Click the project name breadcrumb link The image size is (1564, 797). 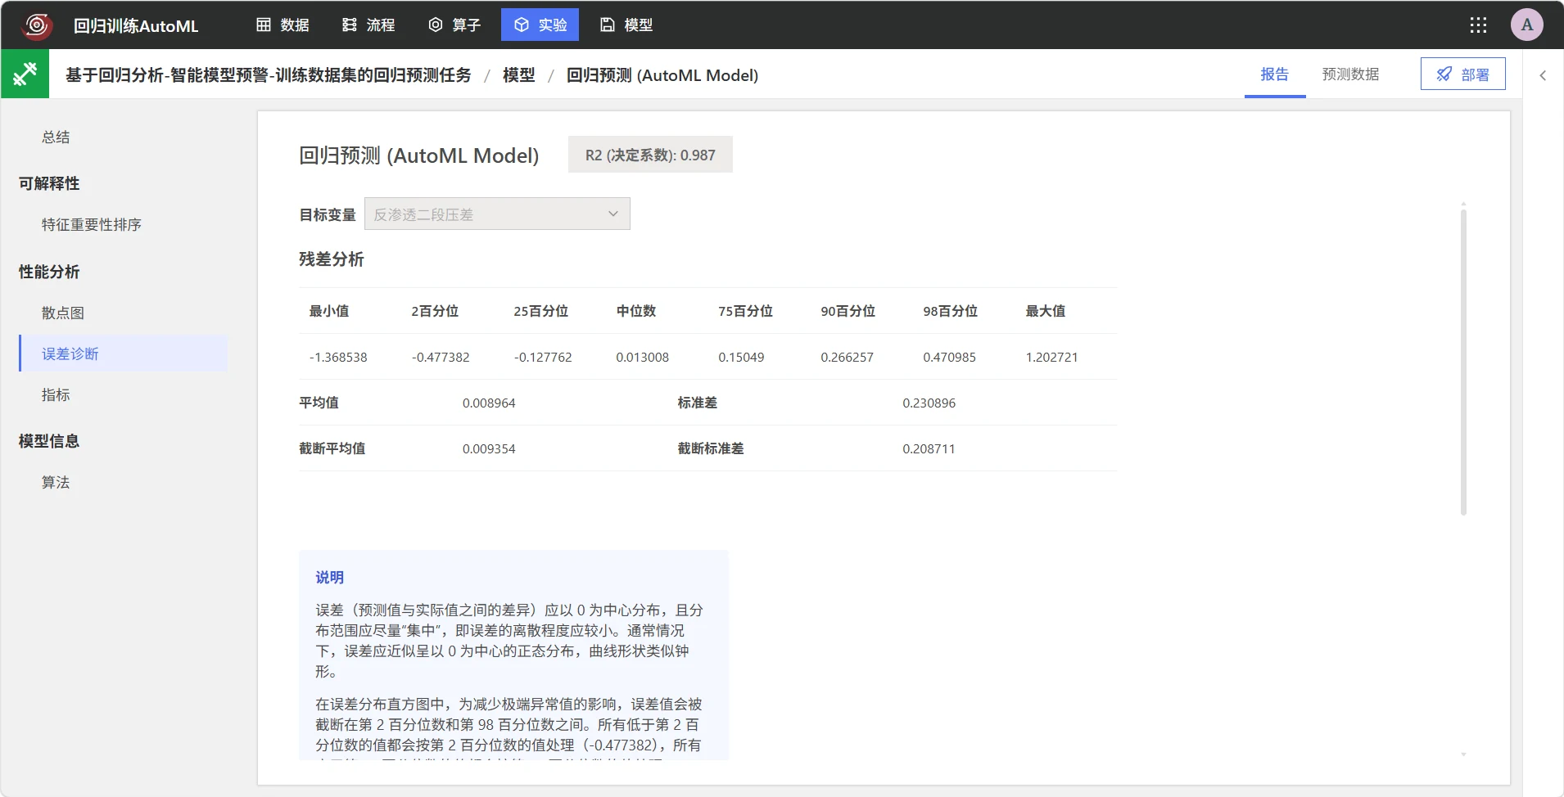tap(269, 75)
